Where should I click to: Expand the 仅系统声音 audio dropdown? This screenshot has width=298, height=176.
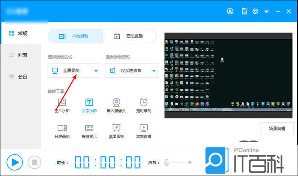point(132,71)
